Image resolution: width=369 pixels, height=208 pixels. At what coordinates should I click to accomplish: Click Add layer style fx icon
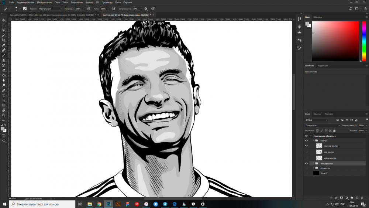(336, 198)
